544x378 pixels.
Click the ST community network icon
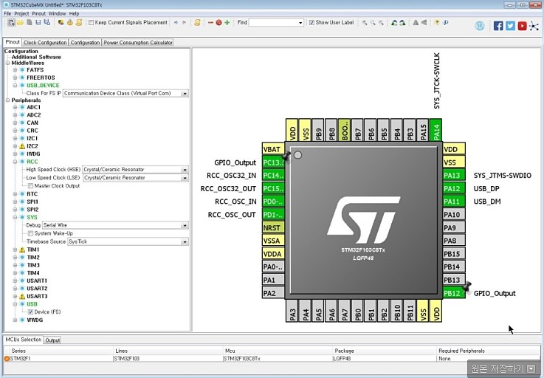(x=534, y=26)
